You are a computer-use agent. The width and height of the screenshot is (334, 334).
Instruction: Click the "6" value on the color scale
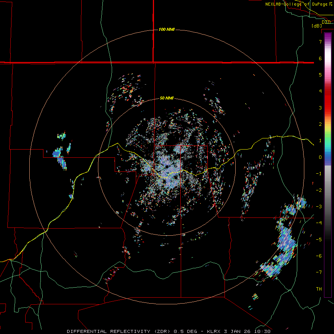click(320, 58)
